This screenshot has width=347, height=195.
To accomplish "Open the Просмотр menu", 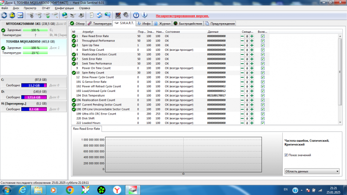I will coord(30,8).
